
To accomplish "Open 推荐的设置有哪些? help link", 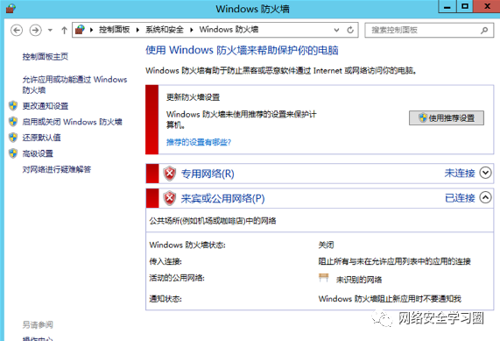I will 199,142.
